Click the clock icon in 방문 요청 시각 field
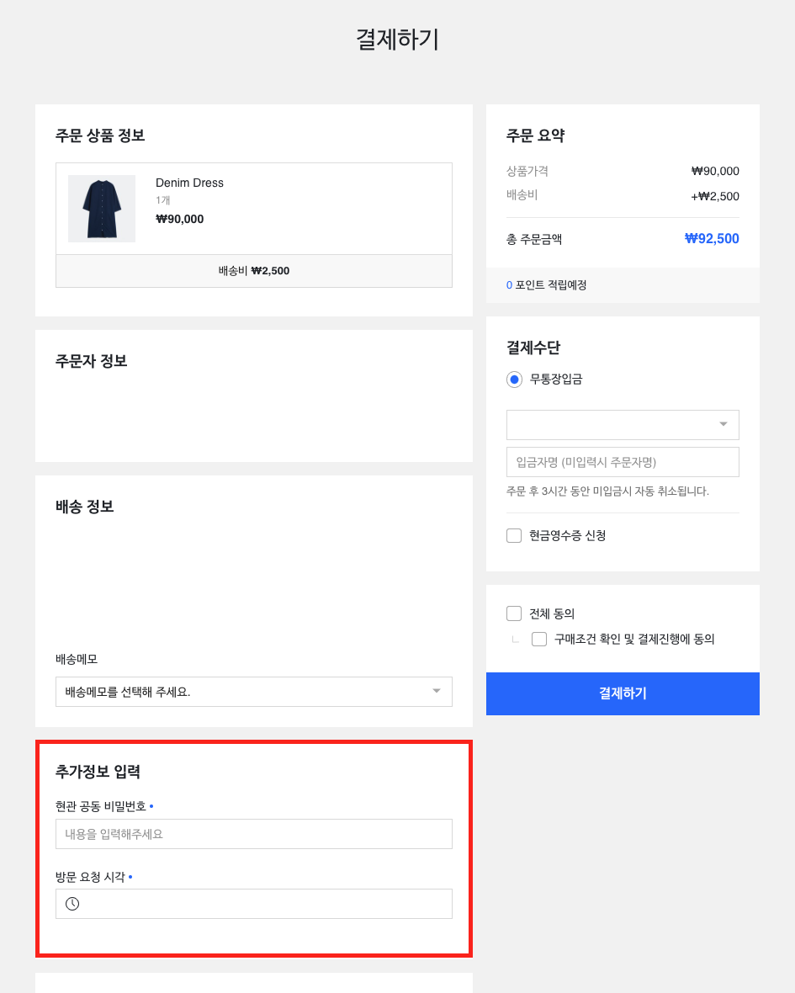This screenshot has height=993, width=795. 72,904
